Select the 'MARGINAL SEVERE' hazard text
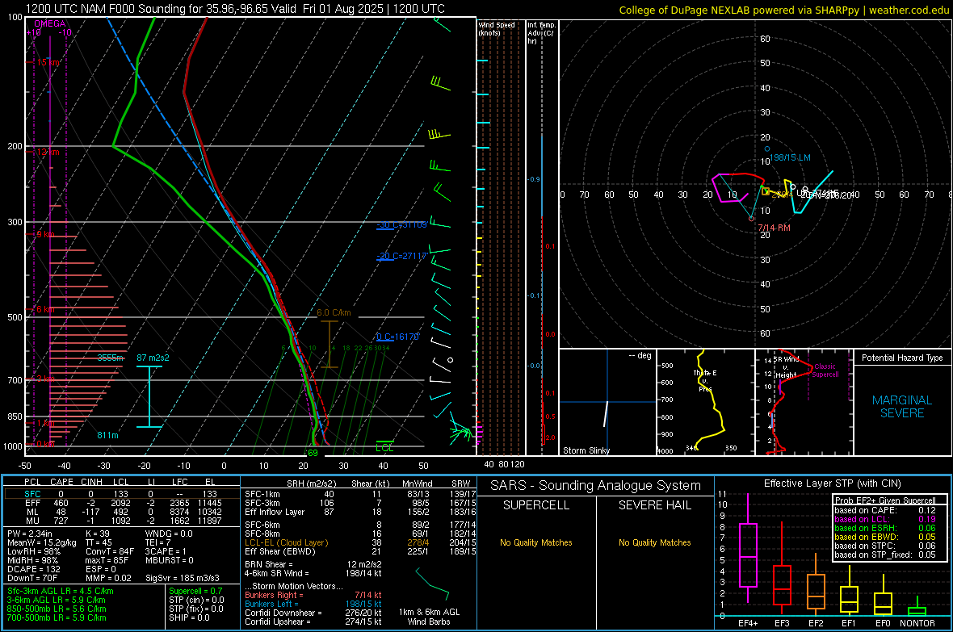 click(x=902, y=407)
